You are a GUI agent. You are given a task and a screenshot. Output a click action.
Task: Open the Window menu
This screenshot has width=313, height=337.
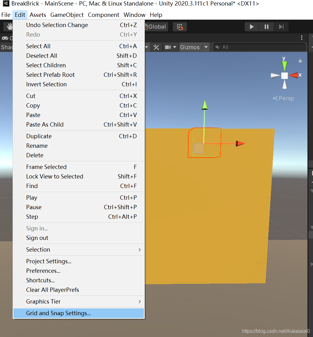click(134, 15)
